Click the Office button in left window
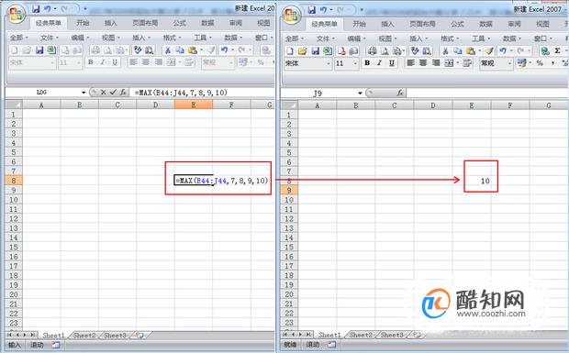Viewport: 569px width, 353px height. point(16,15)
